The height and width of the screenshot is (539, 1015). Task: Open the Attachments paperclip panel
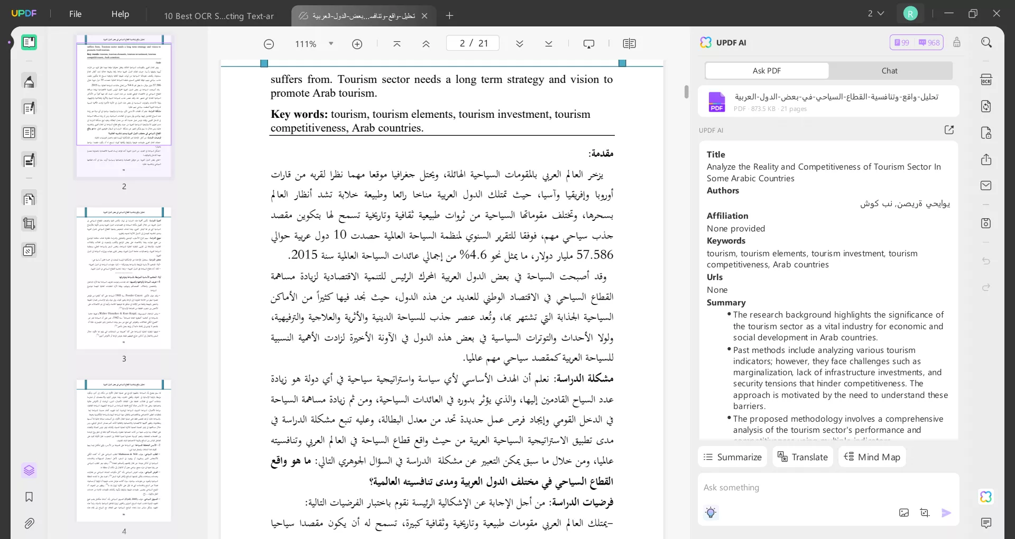click(29, 523)
